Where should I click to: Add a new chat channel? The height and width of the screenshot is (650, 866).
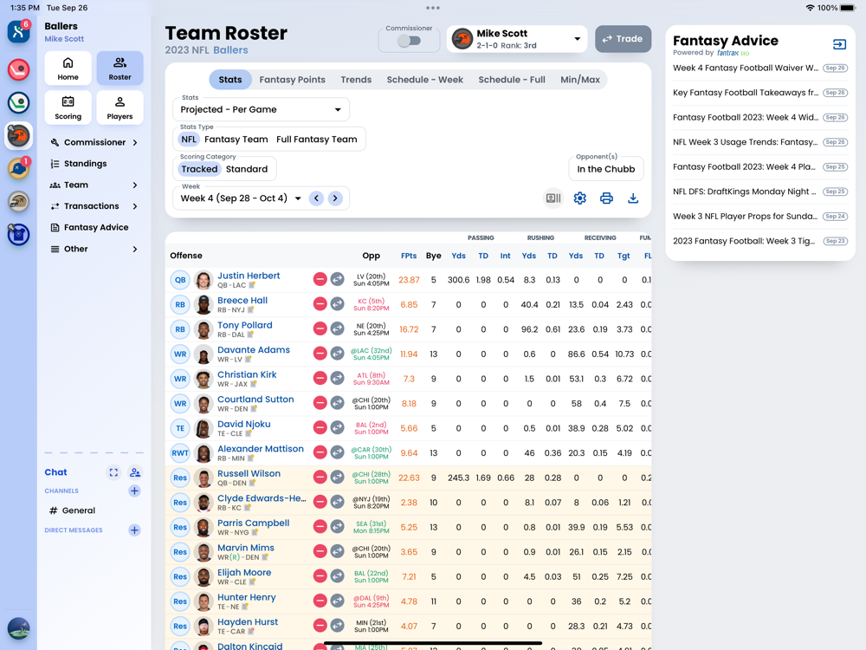point(134,491)
